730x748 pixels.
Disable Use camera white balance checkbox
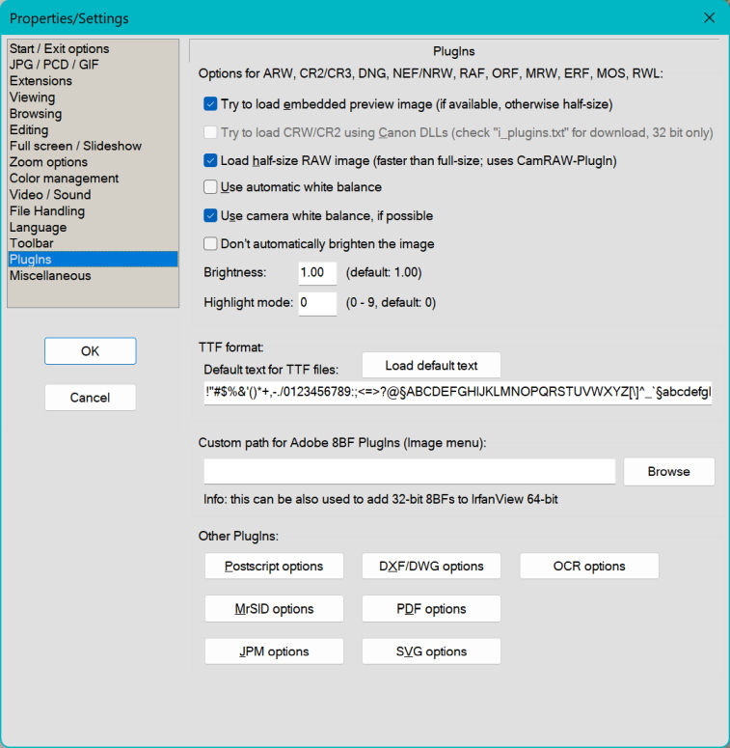point(211,216)
